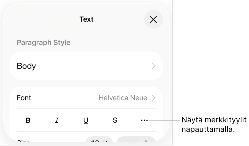Click the font size pt field
249x146 pixels.
[x=99, y=141]
